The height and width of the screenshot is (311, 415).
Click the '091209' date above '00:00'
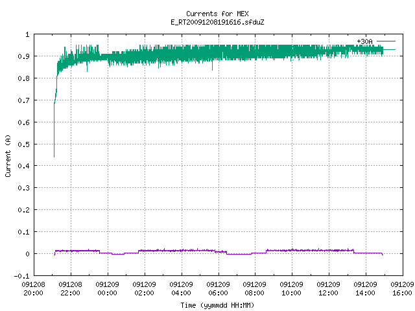[107, 284]
